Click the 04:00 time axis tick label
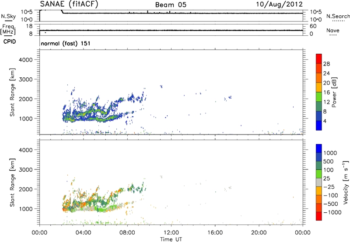This screenshot has width=350, height=242. coord(83,233)
